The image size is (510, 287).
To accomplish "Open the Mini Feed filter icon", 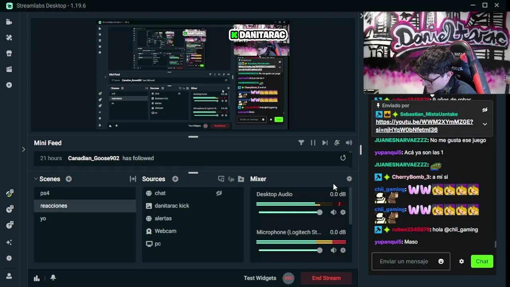I will (301, 143).
